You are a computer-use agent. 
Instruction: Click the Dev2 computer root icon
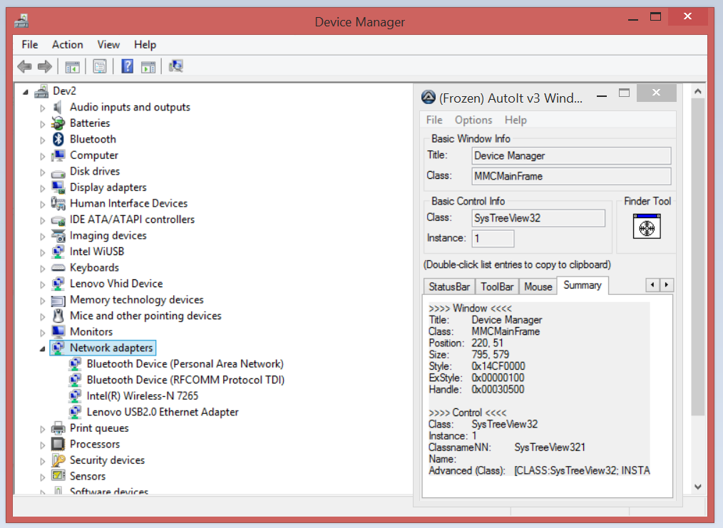tap(41, 91)
